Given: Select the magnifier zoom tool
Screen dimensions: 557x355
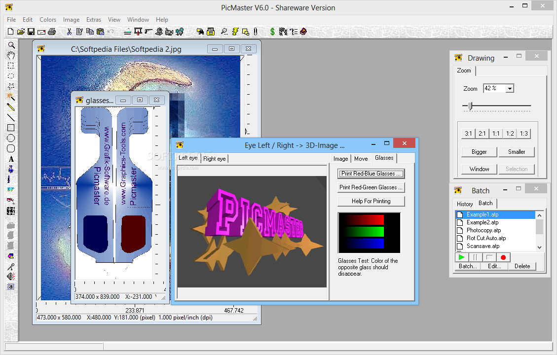Looking at the screenshot, I should point(11,45).
